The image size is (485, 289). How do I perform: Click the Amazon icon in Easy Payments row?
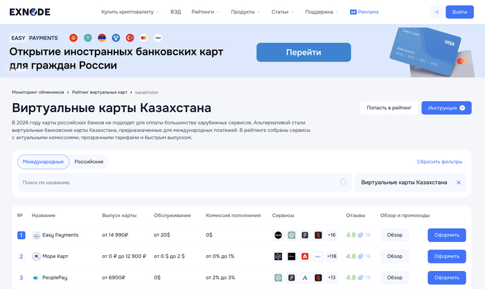click(278, 235)
